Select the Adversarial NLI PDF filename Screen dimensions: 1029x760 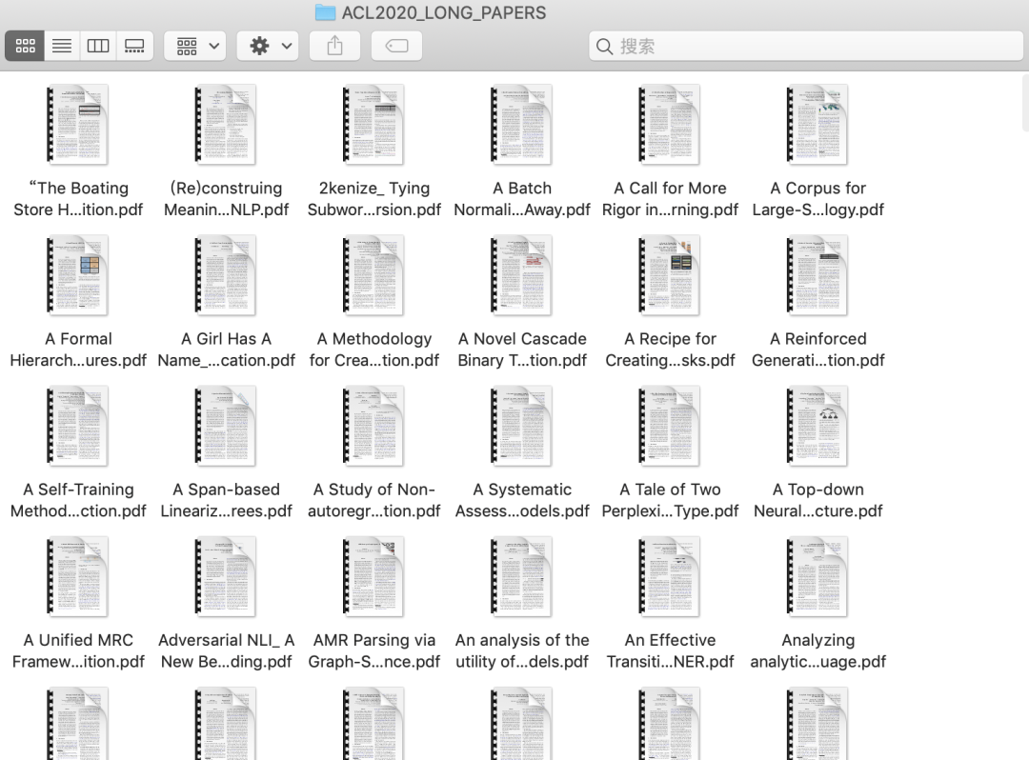coord(226,650)
